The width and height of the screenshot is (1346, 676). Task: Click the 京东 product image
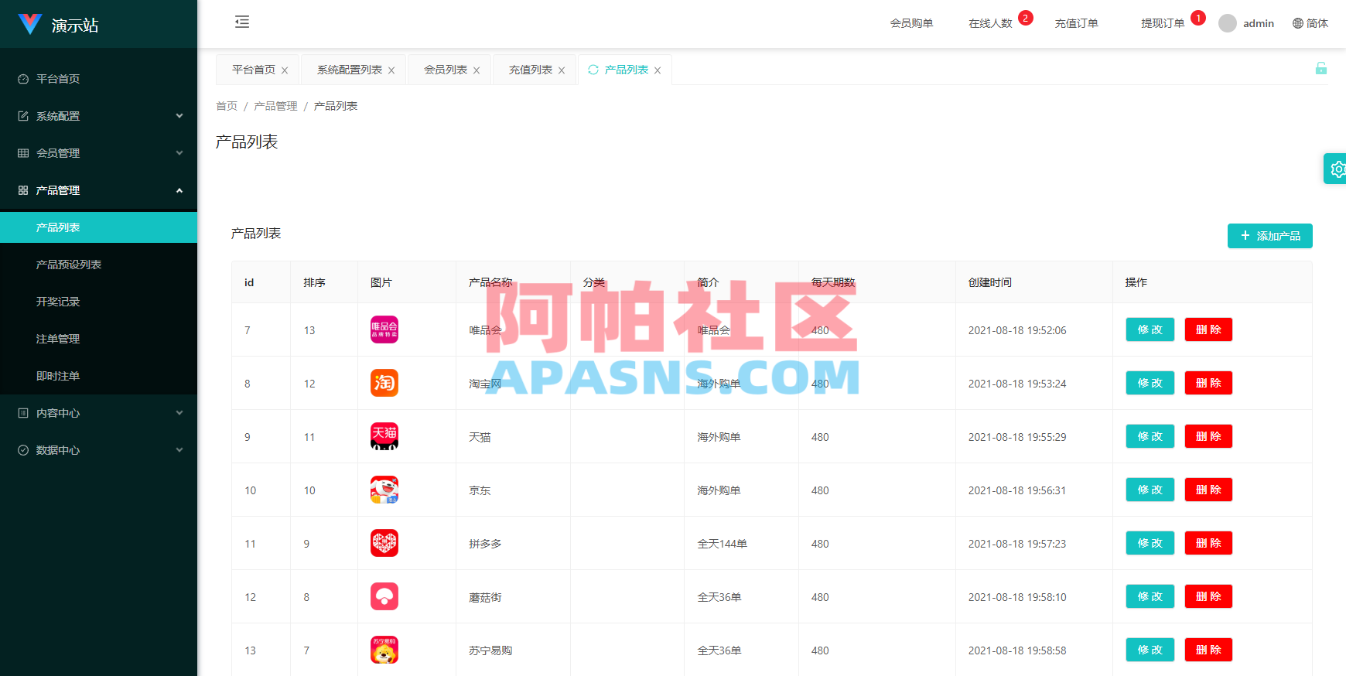384,490
